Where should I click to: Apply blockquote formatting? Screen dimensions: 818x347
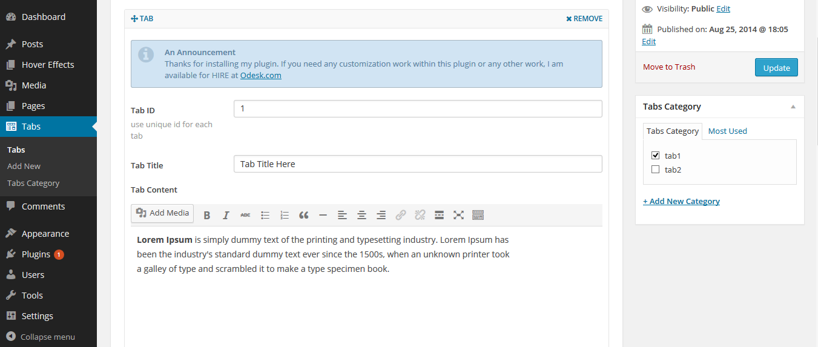pyautogui.click(x=304, y=215)
